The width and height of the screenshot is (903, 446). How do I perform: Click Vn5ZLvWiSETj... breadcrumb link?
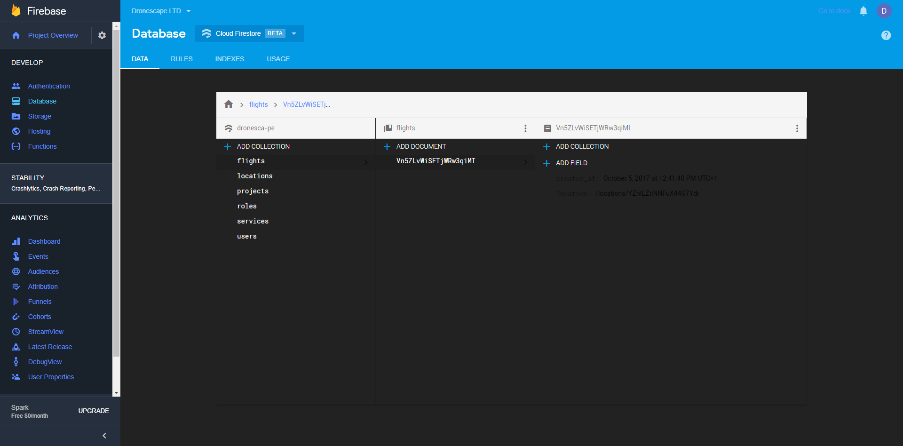pos(306,104)
